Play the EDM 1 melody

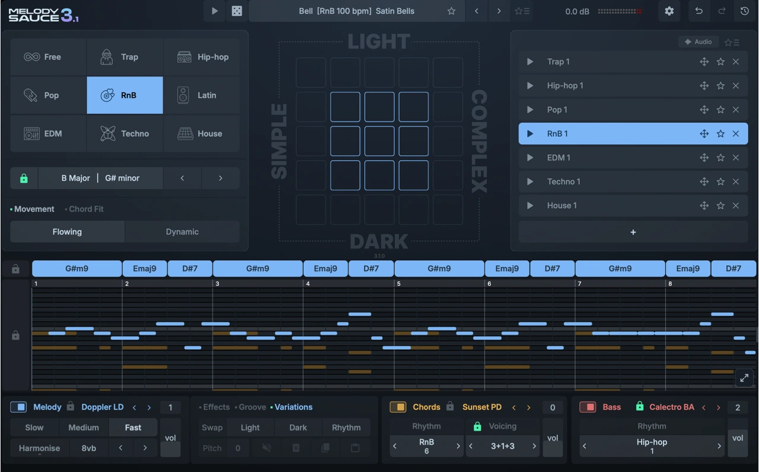pos(530,158)
